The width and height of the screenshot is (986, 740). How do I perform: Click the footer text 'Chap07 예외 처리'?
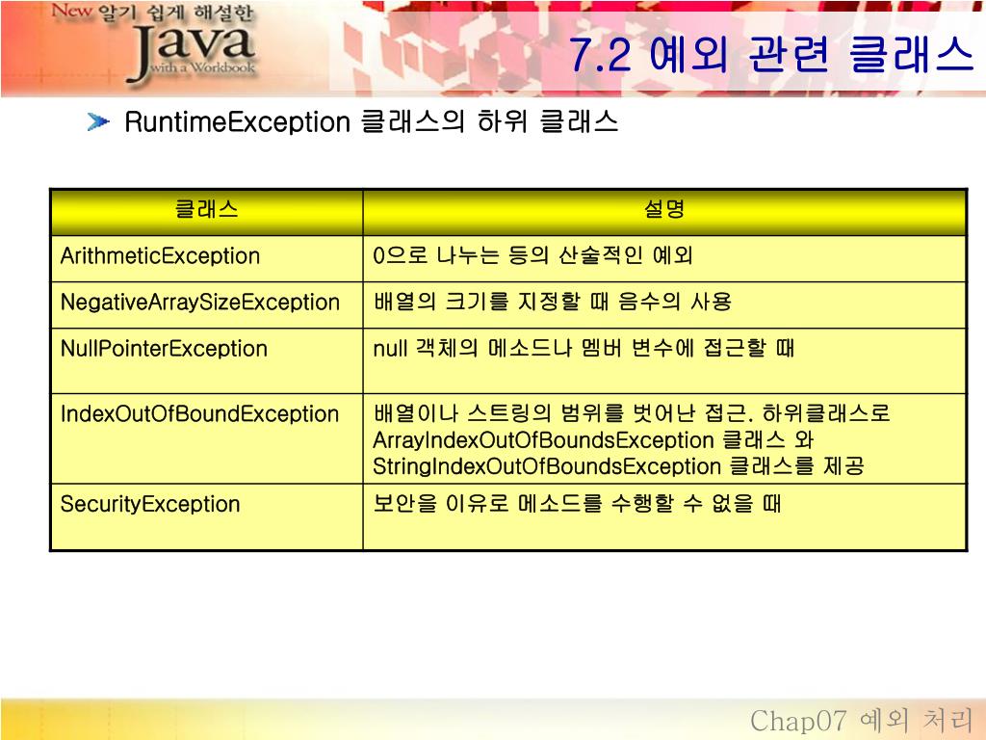coord(861,720)
